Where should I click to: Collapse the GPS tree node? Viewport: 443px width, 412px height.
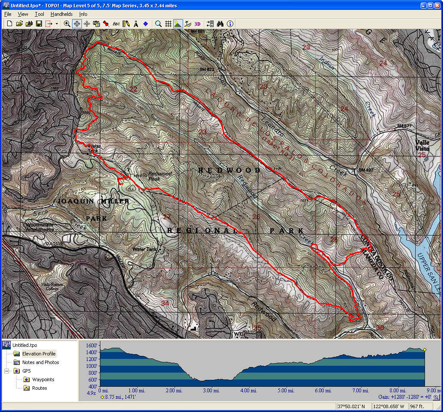(7, 371)
